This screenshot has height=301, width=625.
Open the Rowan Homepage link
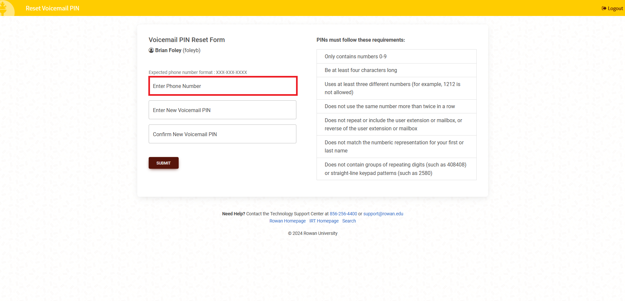coord(287,221)
